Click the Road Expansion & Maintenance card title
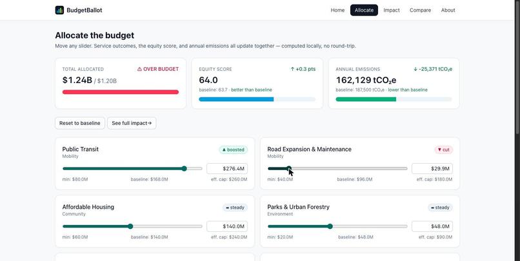 (x=309, y=150)
